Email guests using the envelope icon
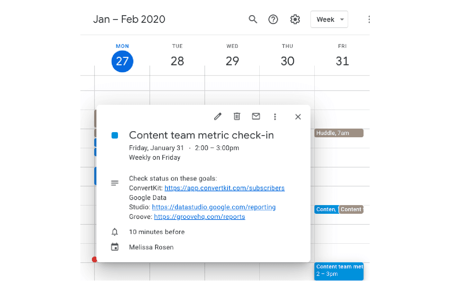This screenshot has width=450, height=289. (x=256, y=116)
